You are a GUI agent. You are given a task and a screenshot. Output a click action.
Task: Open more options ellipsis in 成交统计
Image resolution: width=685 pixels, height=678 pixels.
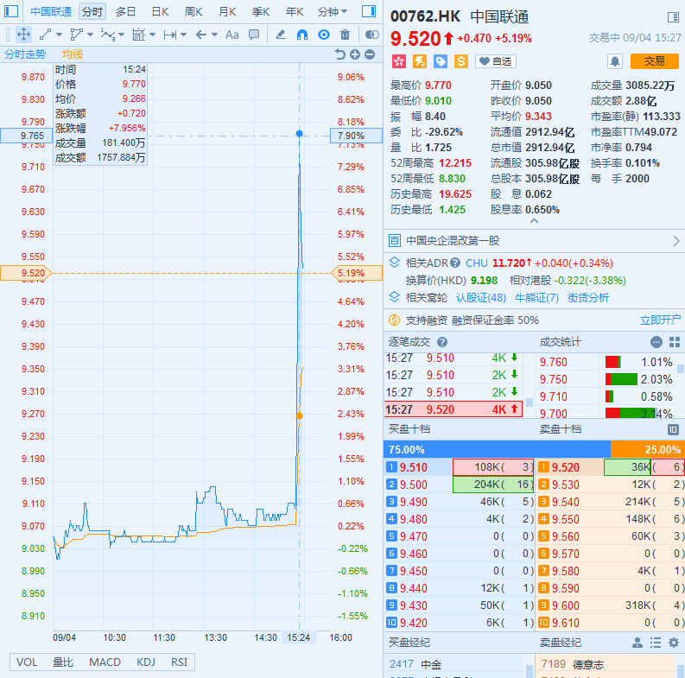coord(656,342)
